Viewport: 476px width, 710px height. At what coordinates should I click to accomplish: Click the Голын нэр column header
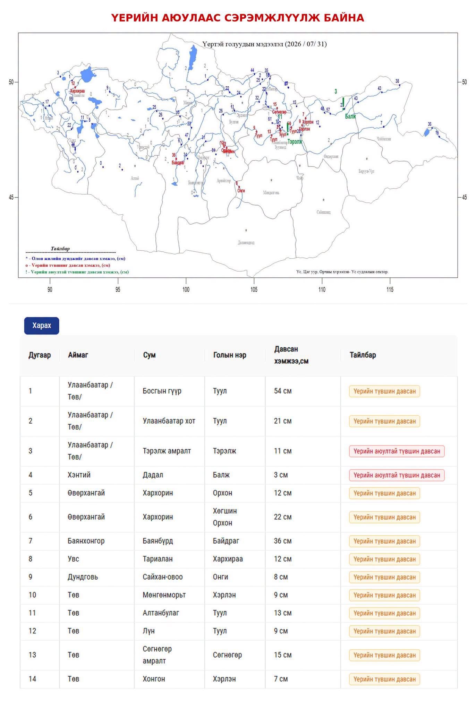[230, 355]
